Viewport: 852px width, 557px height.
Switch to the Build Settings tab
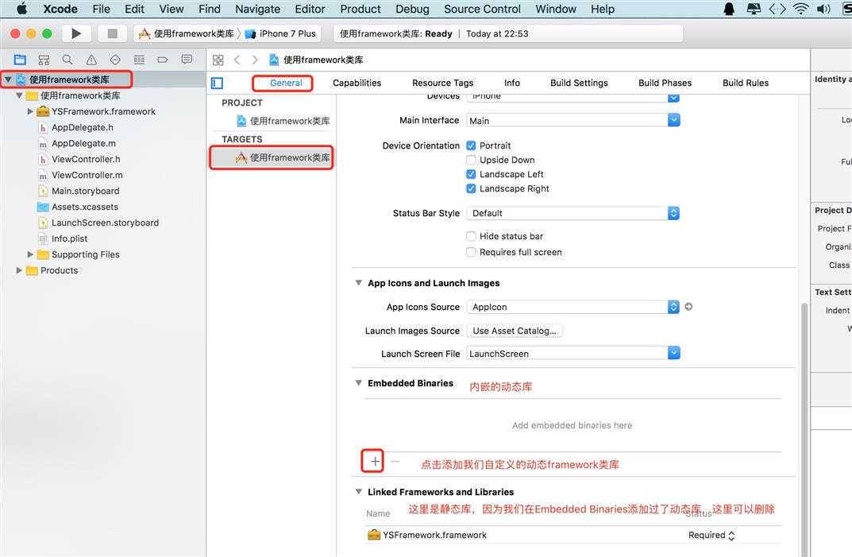pos(579,83)
